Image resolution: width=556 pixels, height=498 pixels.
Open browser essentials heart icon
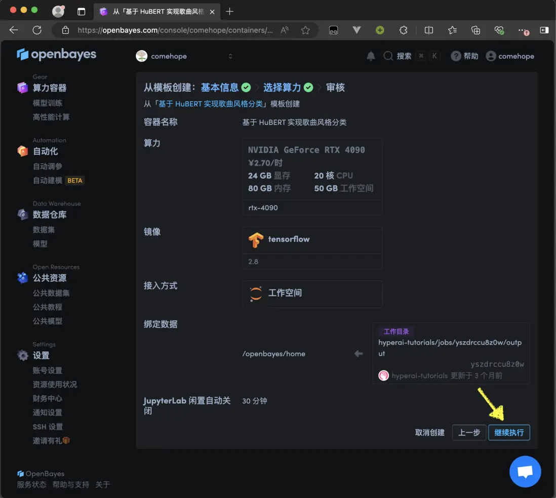(499, 30)
